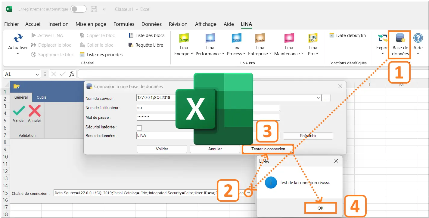Viewport: 429px width, 218px height.
Task: Click Déplacer le bloc
Action: pyautogui.click(x=51, y=45)
